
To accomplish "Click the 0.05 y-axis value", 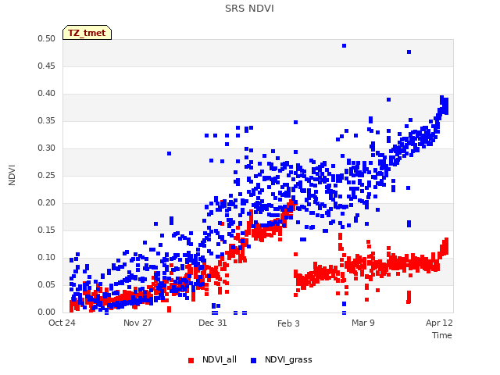I will pyautogui.click(x=46, y=284).
